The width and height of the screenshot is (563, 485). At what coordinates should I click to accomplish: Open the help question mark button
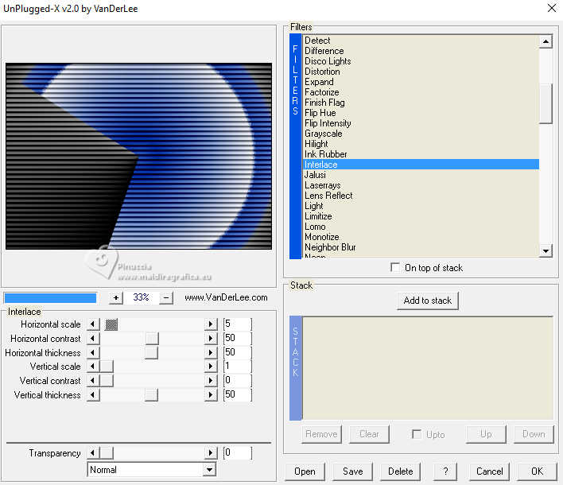coord(445,471)
